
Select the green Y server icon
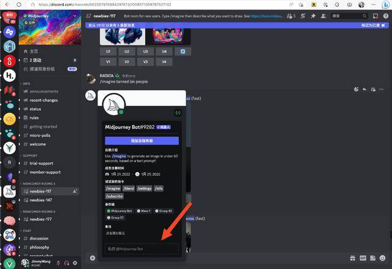pos(10,148)
